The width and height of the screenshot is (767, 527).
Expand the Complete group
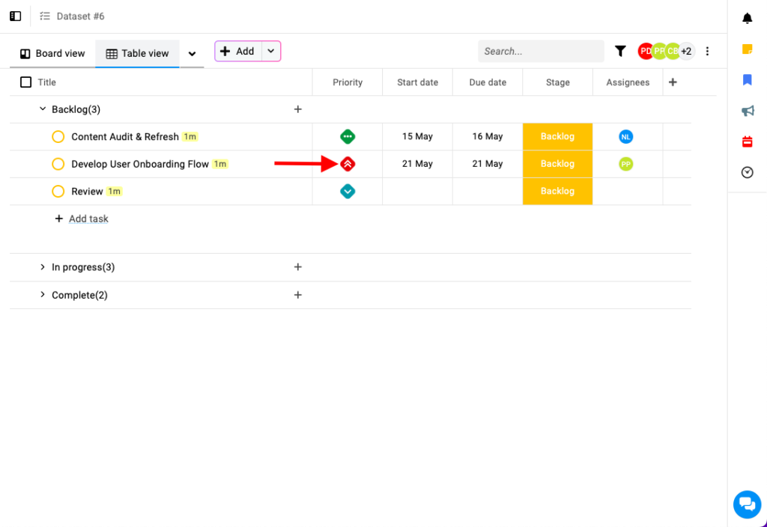point(43,295)
